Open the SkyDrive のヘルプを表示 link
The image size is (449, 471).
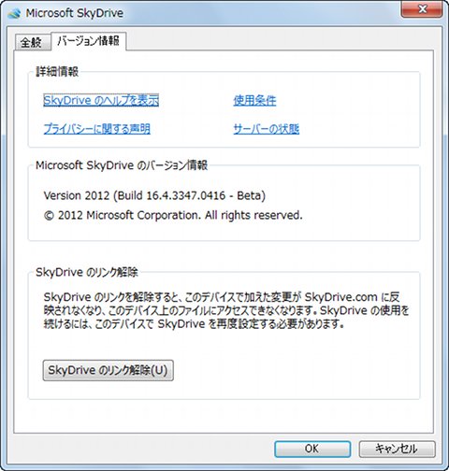101,100
